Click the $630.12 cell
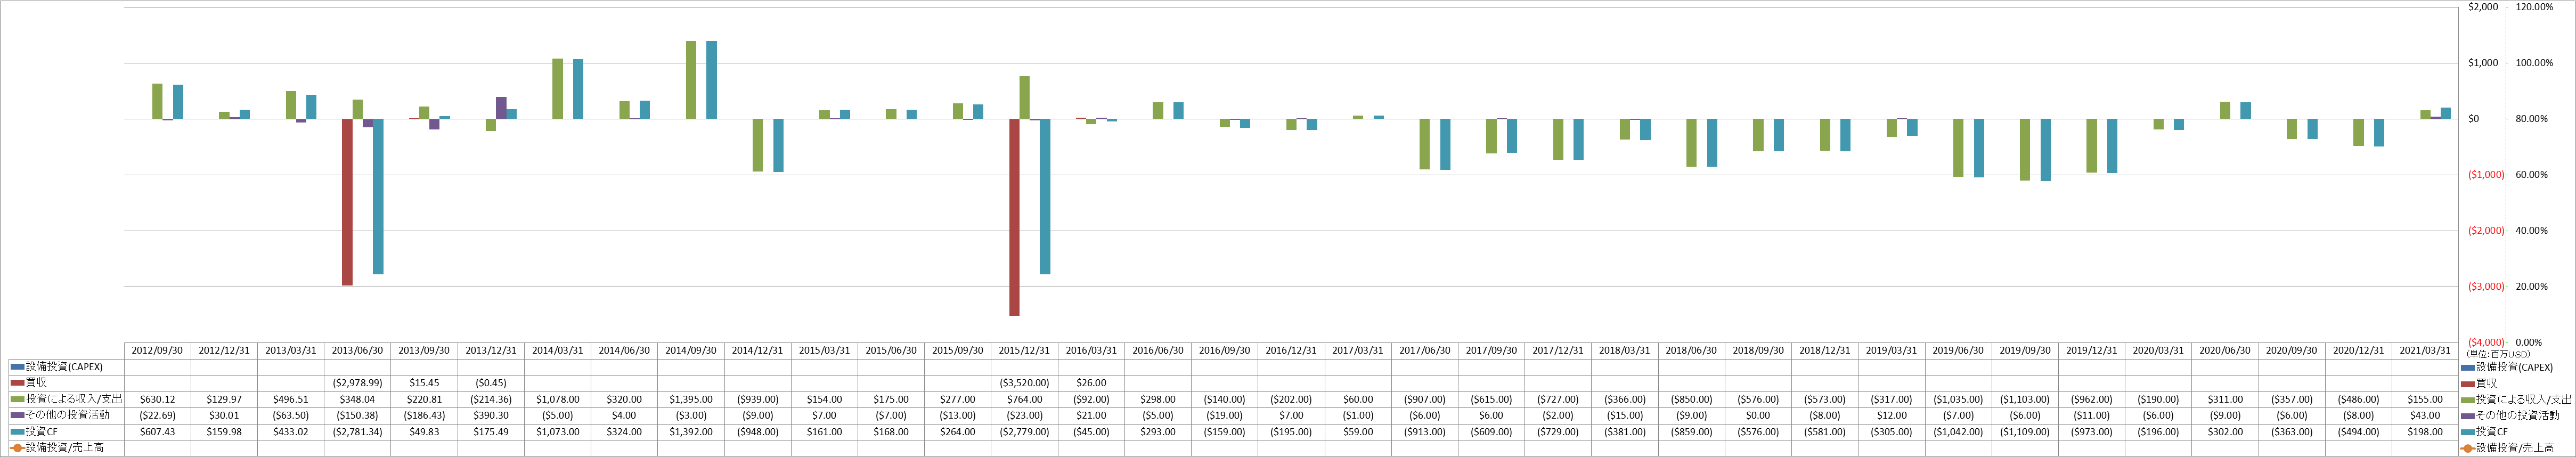Screen dimensions: 2576x457 (x=157, y=399)
